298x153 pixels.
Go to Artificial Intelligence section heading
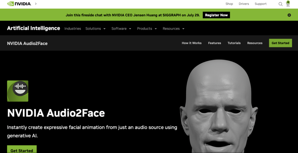coord(33,28)
